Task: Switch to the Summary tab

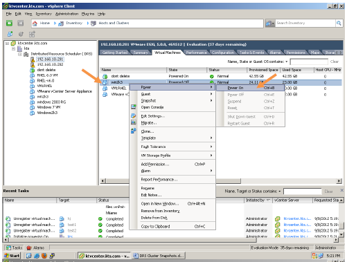Action: click(x=141, y=53)
